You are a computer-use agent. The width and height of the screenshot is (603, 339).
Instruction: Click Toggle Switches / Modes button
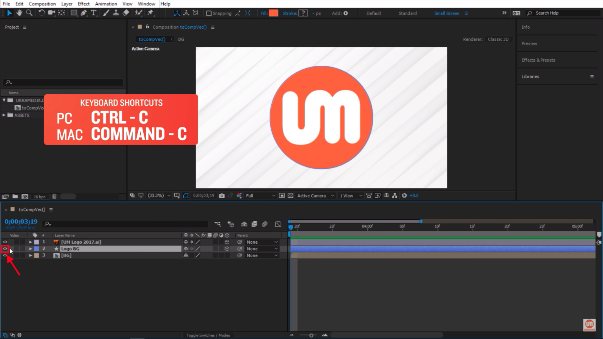[208, 335]
